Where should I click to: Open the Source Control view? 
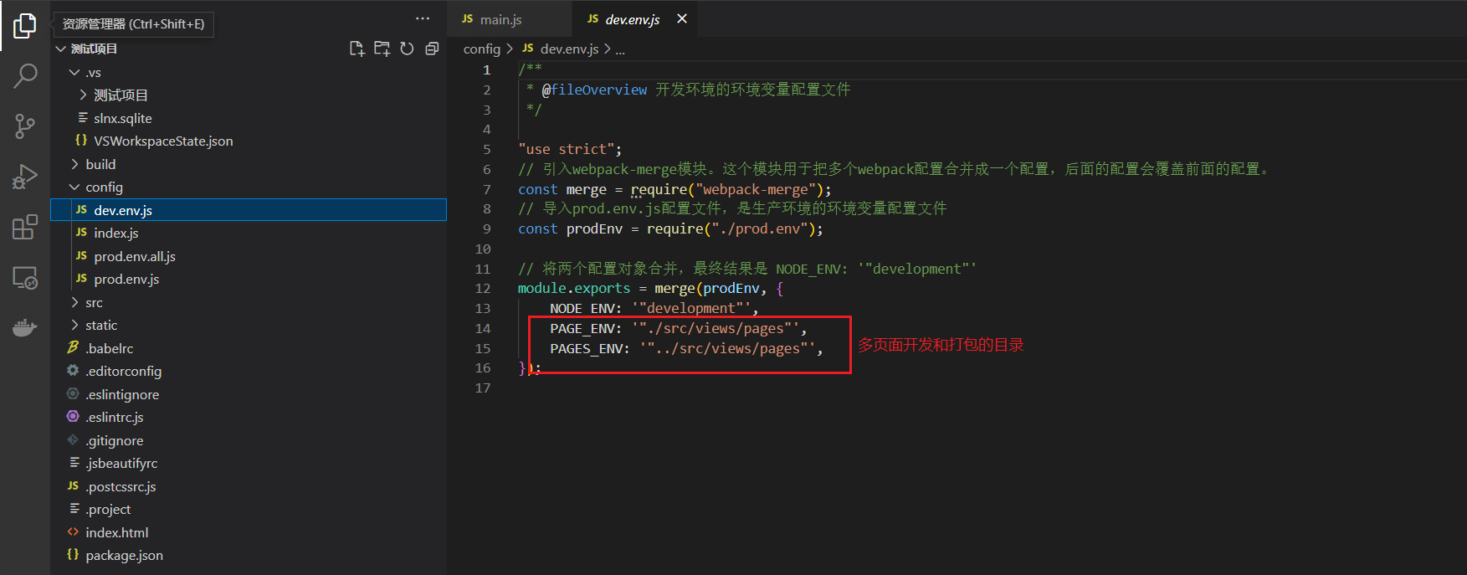pyautogui.click(x=25, y=126)
